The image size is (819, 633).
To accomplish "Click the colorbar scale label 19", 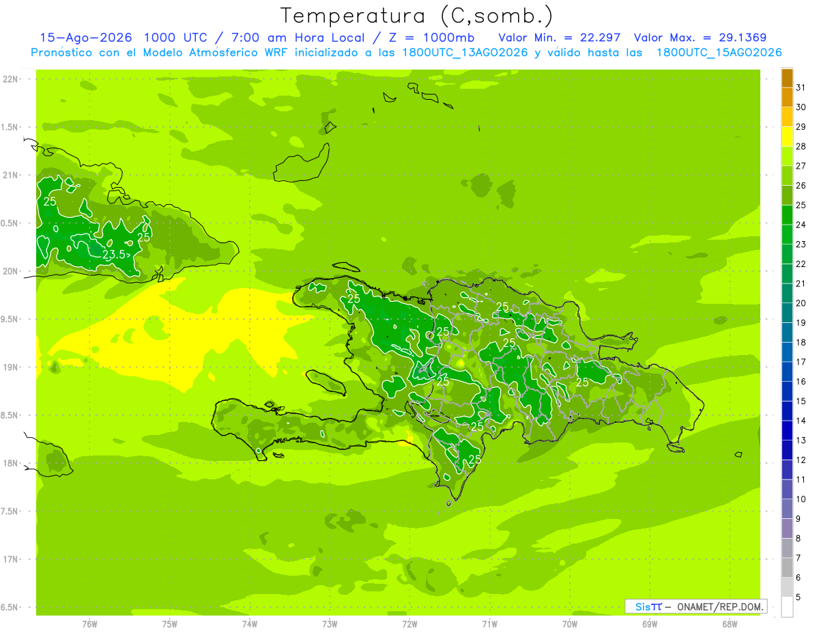I will [801, 322].
